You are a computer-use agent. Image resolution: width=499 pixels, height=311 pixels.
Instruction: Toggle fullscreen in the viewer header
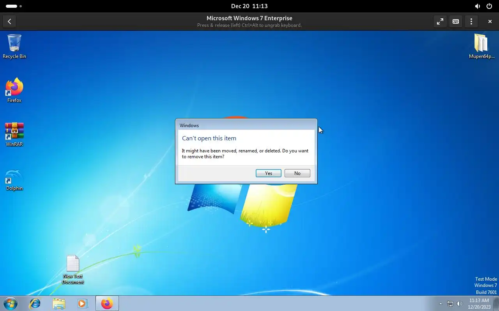pos(440,21)
